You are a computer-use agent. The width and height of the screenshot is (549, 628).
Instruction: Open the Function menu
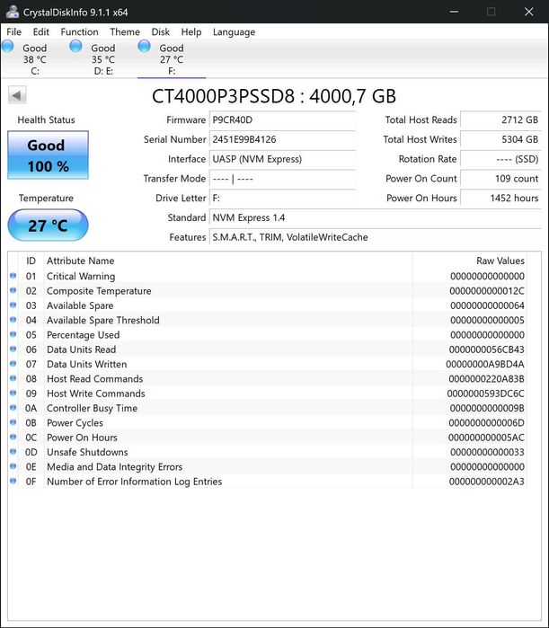[x=79, y=31]
